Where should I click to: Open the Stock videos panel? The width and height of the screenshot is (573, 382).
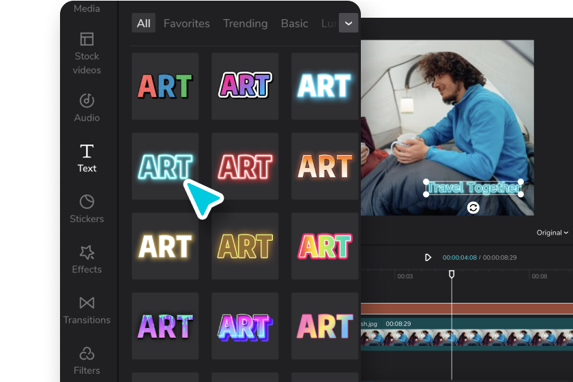tap(87, 53)
